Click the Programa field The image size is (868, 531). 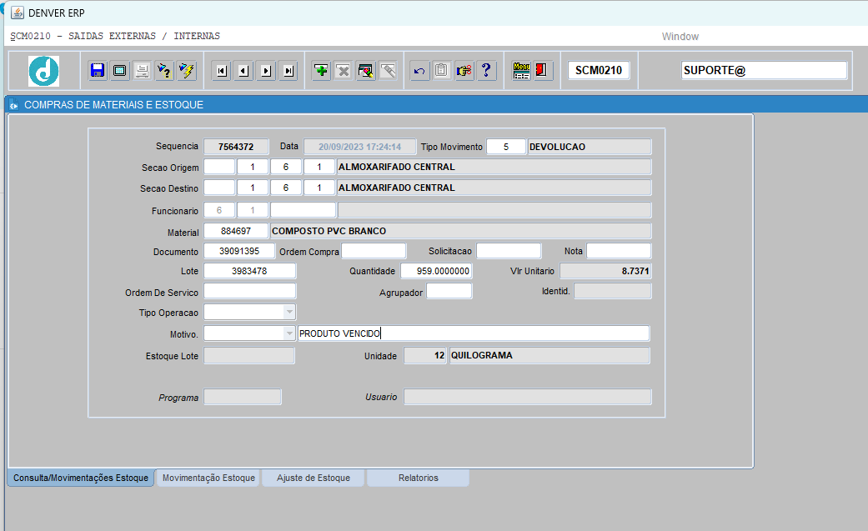tap(243, 397)
